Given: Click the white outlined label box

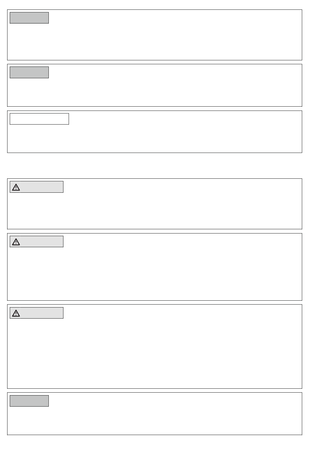Looking at the screenshot, I should point(39,119).
